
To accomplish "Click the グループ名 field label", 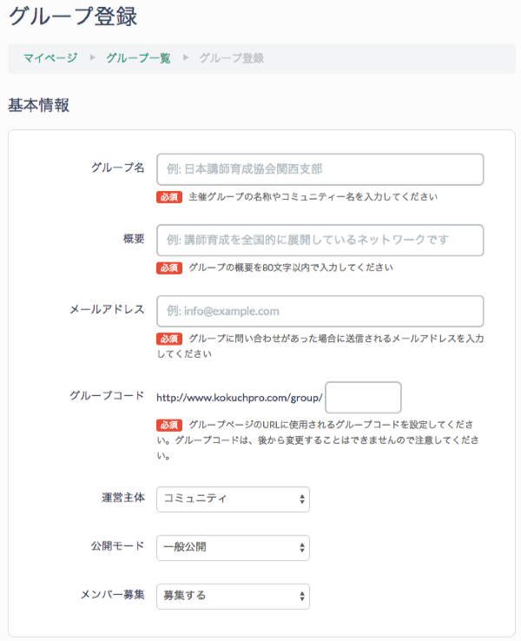I will (117, 168).
